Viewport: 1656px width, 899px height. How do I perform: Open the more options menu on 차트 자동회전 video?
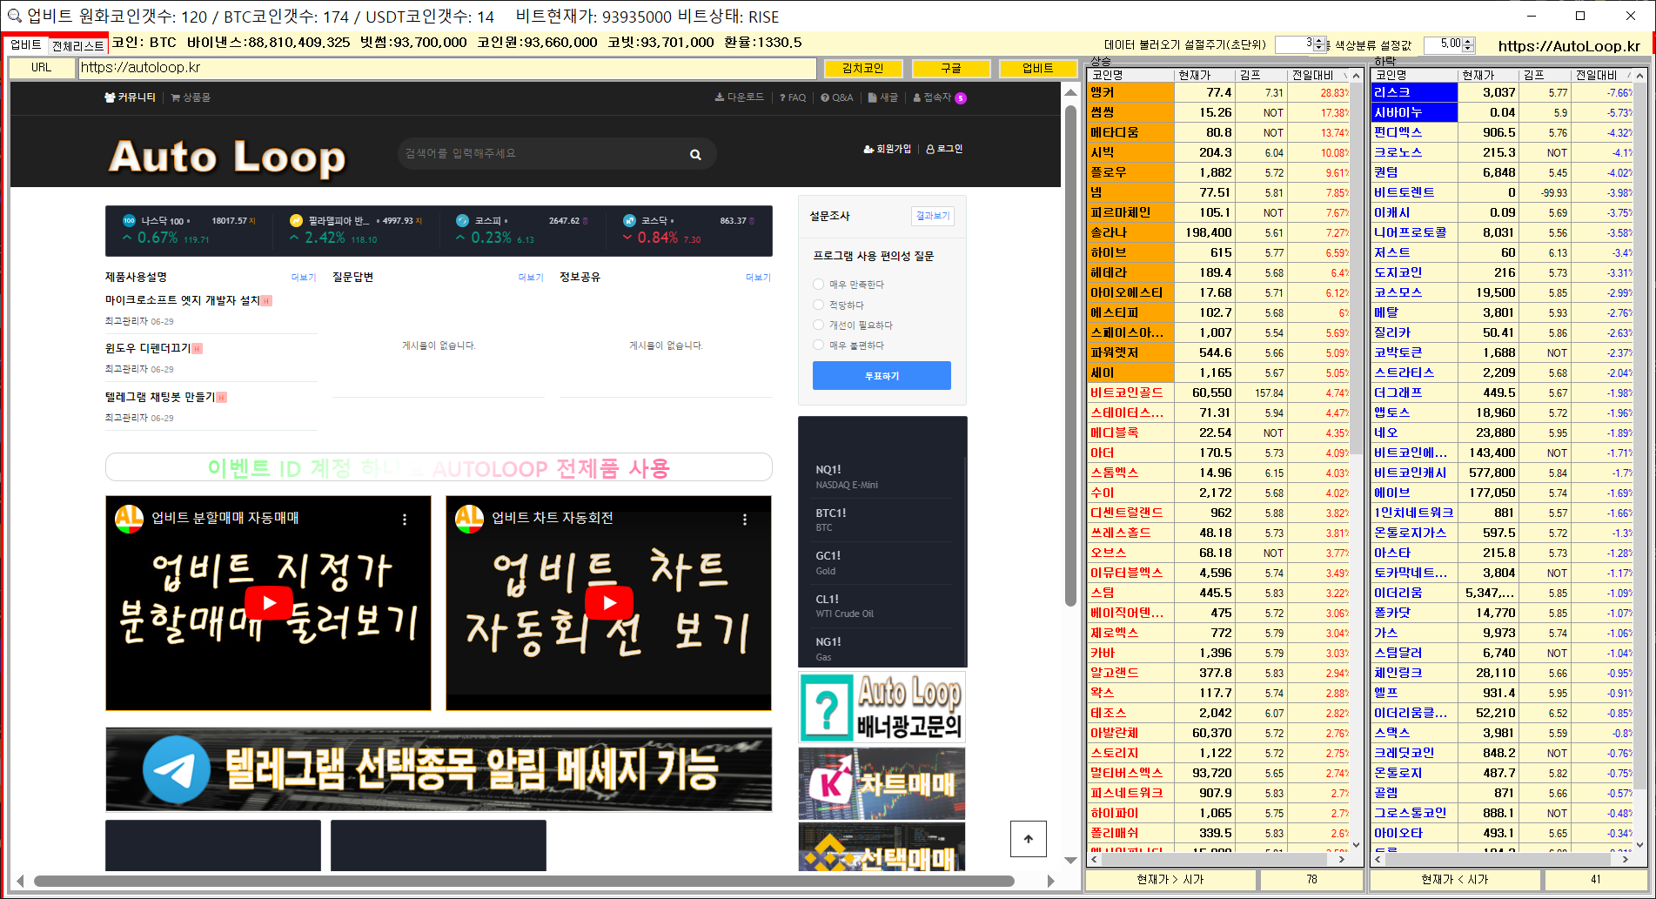coord(745,519)
